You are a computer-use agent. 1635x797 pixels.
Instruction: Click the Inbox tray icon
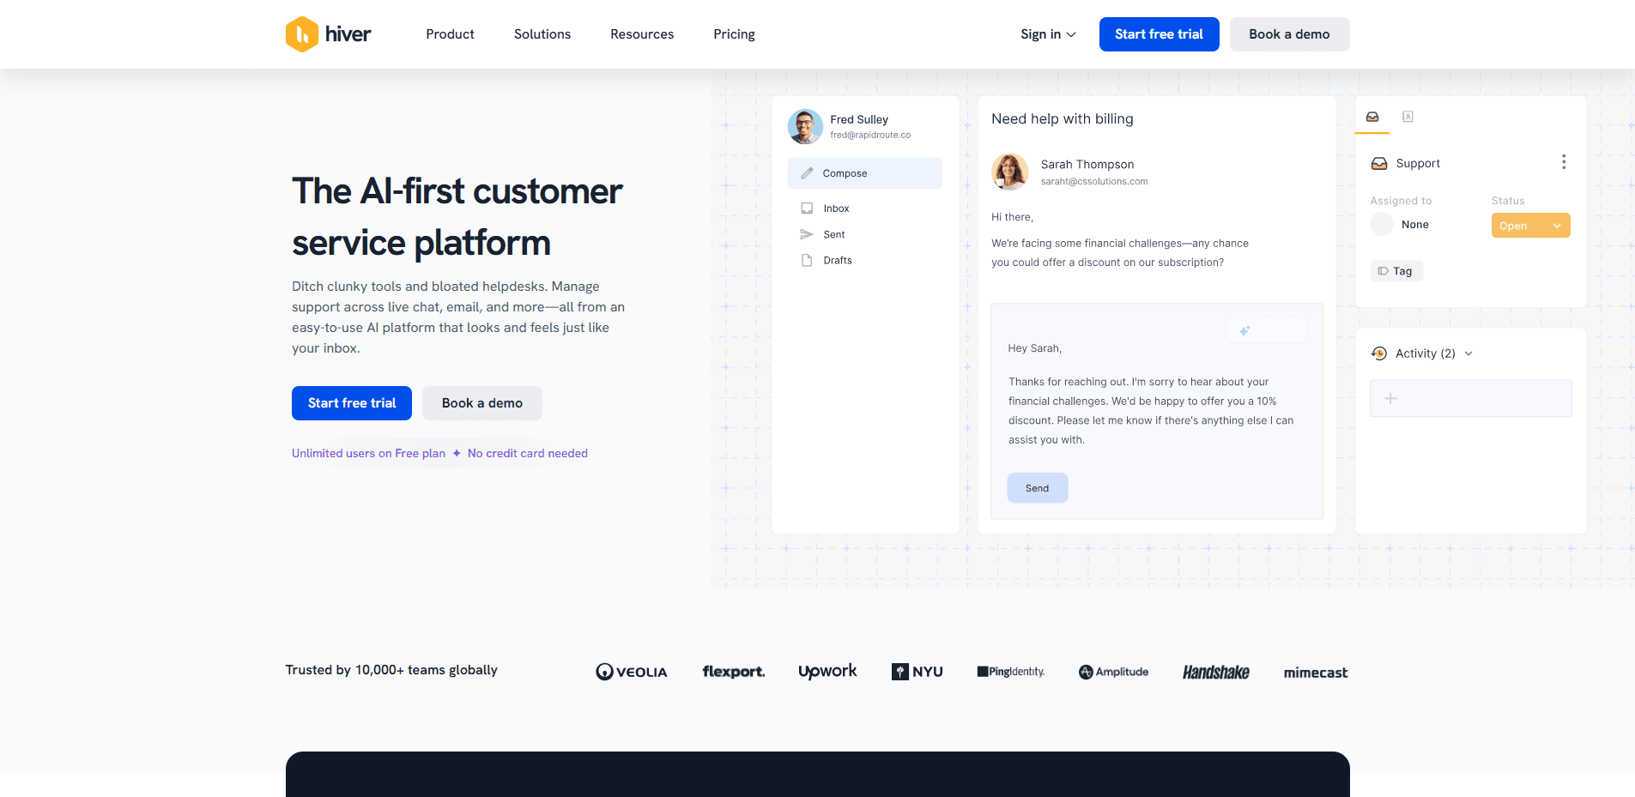[807, 208]
